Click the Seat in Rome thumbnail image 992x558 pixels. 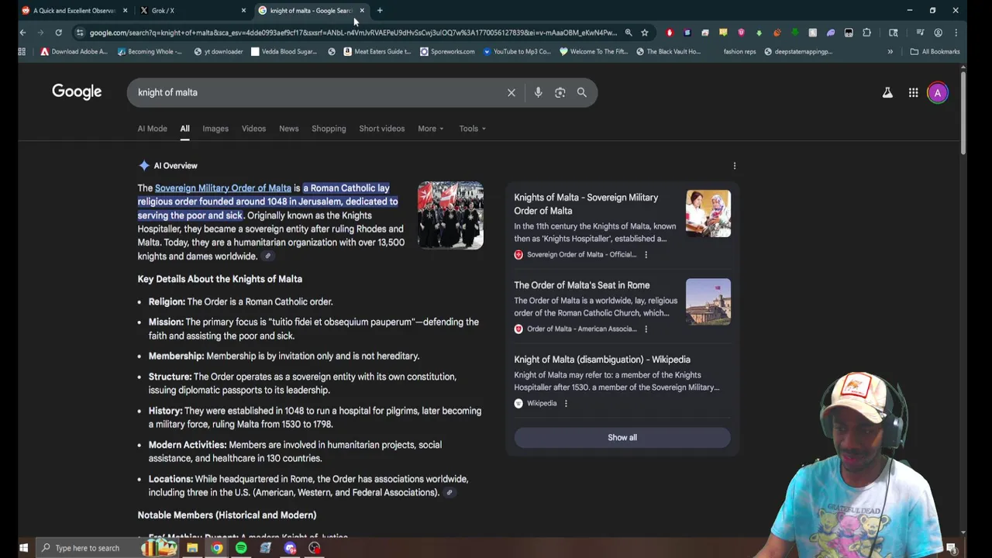(x=708, y=301)
